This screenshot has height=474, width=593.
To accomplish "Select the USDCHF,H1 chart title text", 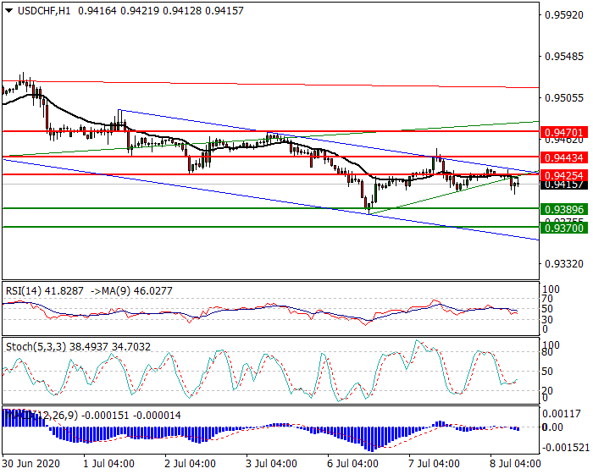I will [44, 11].
